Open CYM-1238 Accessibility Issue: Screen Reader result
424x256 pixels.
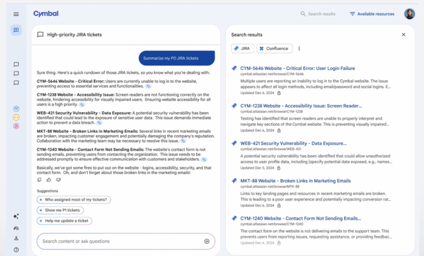click(301, 106)
